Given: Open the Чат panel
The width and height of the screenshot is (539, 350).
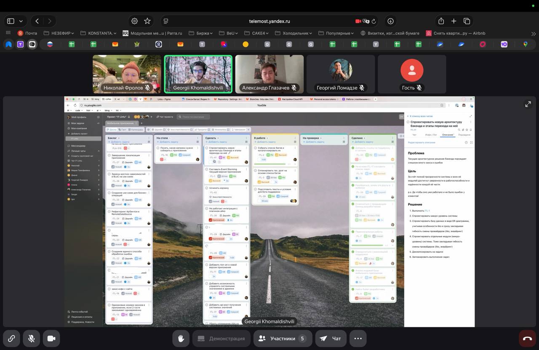Looking at the screenshot, I should (x=331, y=338).
